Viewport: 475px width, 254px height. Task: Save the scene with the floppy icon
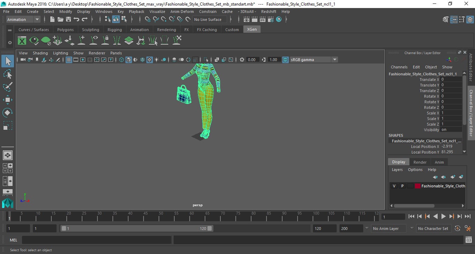pos(68,19)
